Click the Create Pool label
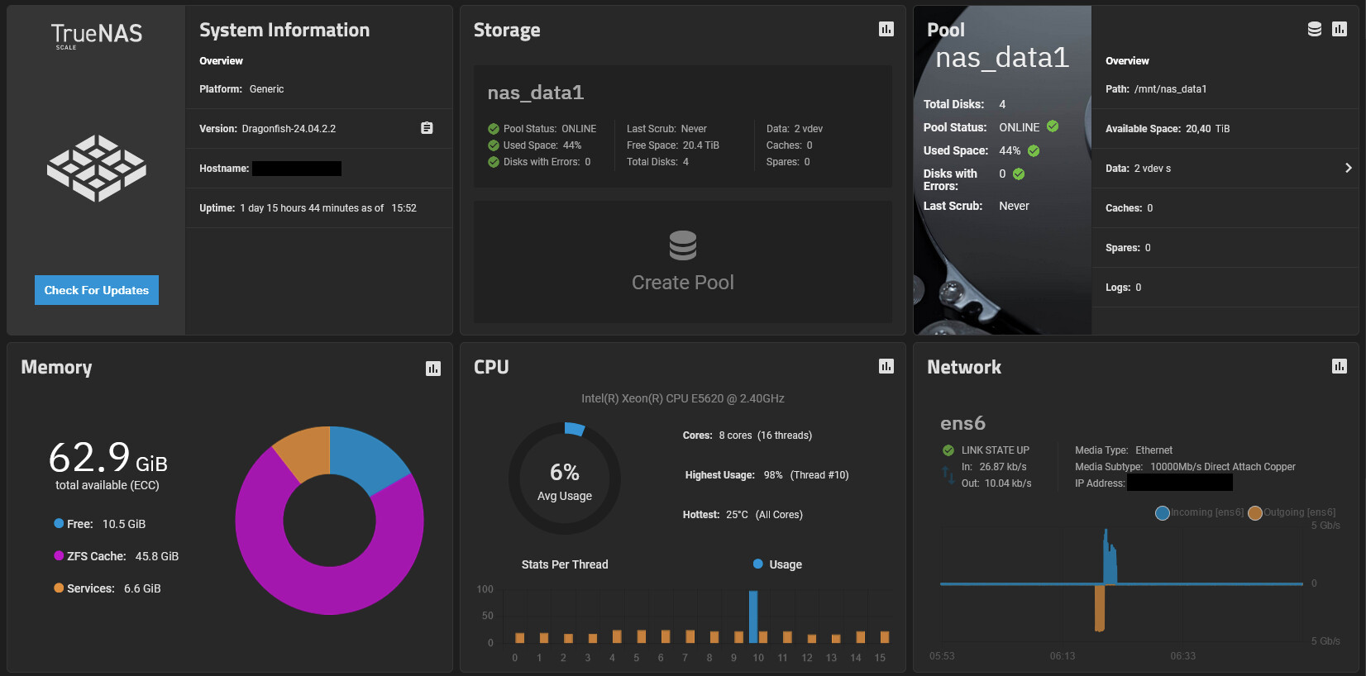The width and height of the screenshot is (1366, 676). 682,283
